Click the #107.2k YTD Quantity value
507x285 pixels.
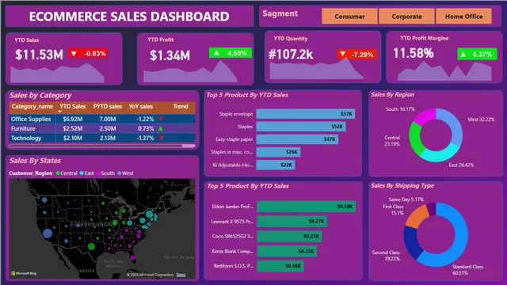tap(291, 55)
